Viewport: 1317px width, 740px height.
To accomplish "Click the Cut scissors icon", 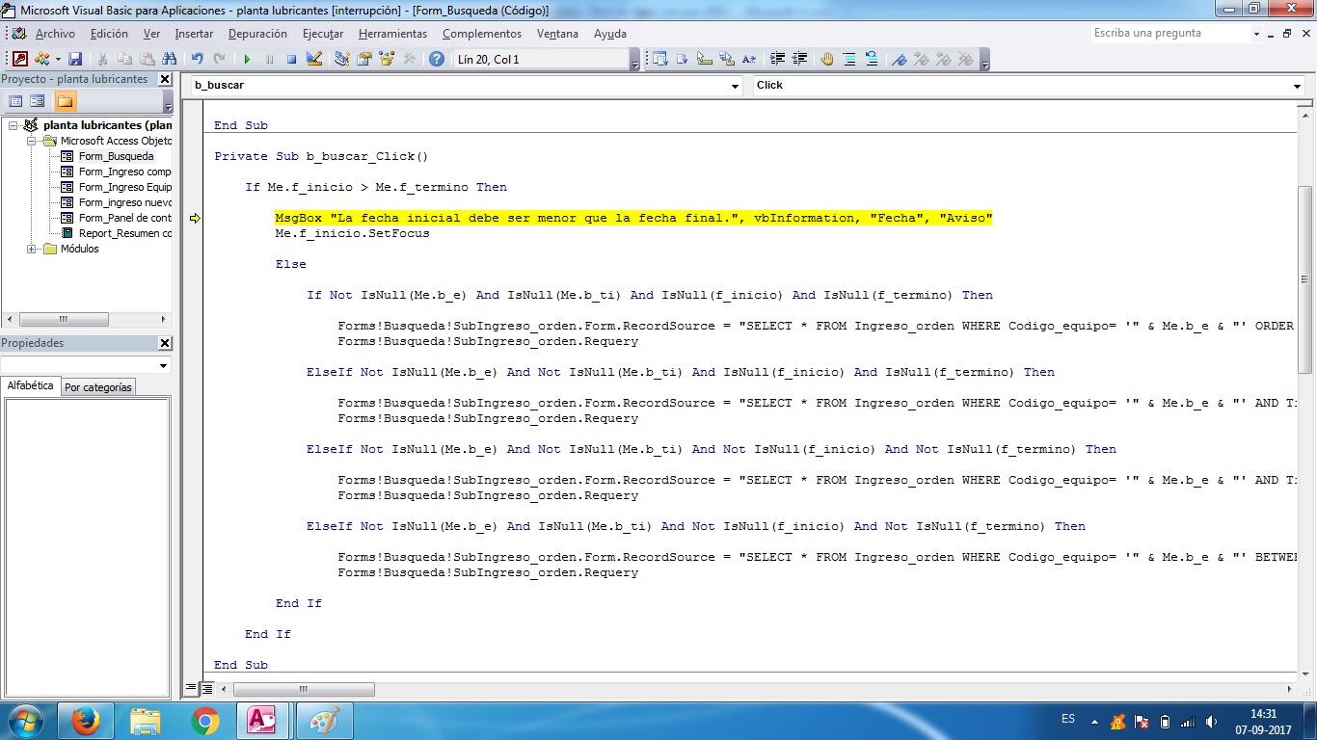I will tap(102, 59).
